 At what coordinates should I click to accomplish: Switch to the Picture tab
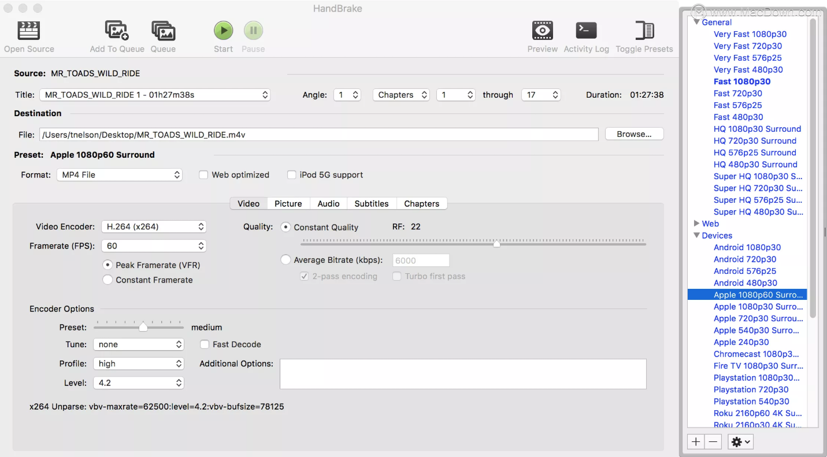pos(288,203)
